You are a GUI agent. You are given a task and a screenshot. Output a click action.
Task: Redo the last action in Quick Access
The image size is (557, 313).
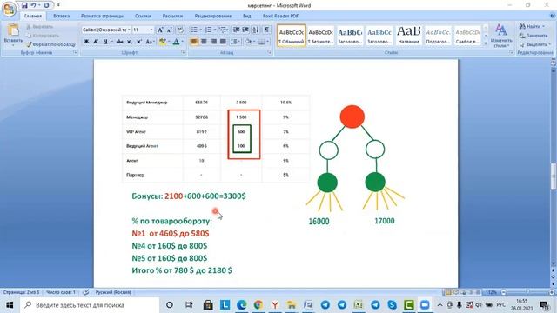click(x=46, y=5)
